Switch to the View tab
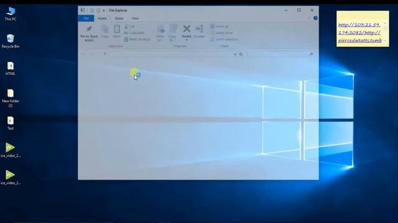This screenshot has width=398, height=223. 136,18
